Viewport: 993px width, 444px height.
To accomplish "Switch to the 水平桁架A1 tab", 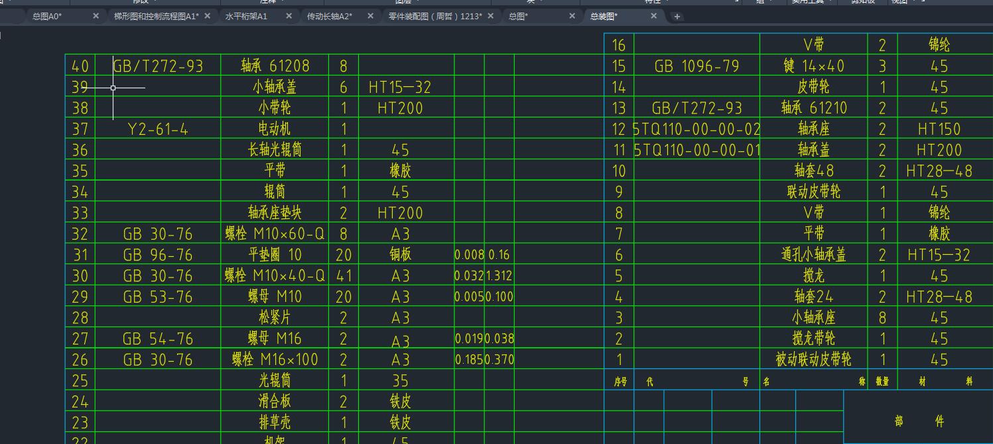I will 246,16.
